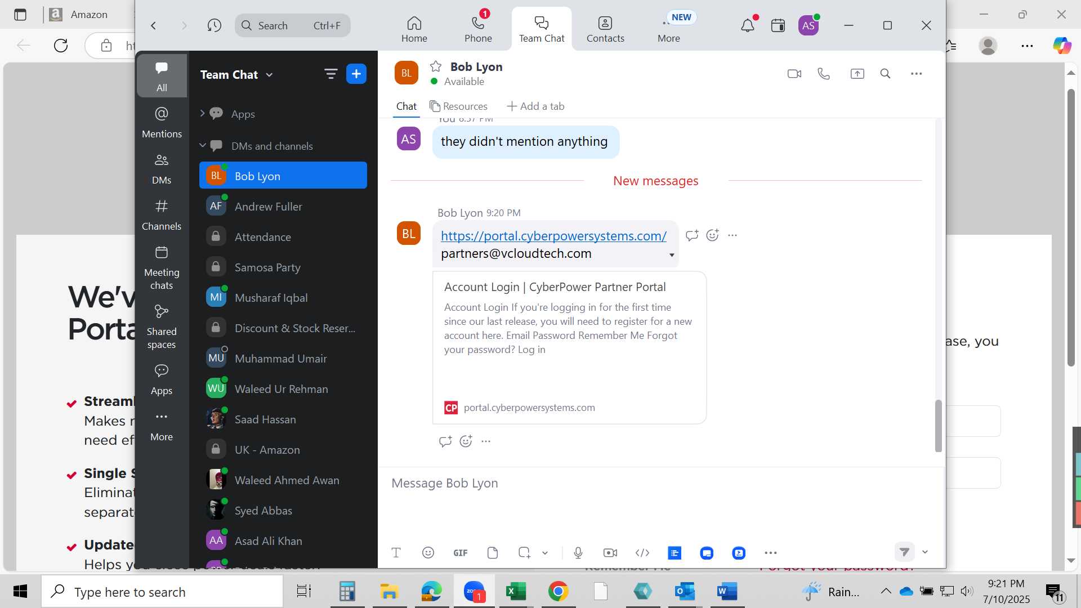Open the Account Login preview card
This screenshot has height=608, width=1081.
(x=569, y=347)
